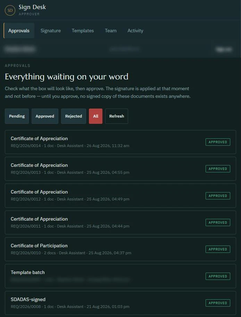
Task: Switch to the Signature tab
Action: [x=51, y=31]
